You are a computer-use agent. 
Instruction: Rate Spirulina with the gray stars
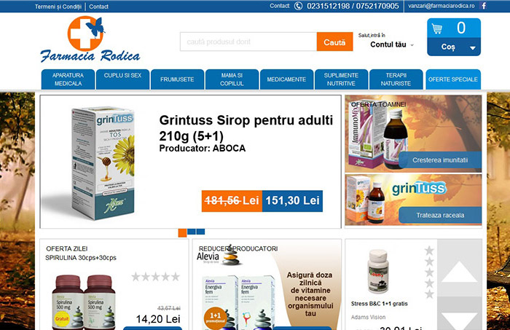155,277
